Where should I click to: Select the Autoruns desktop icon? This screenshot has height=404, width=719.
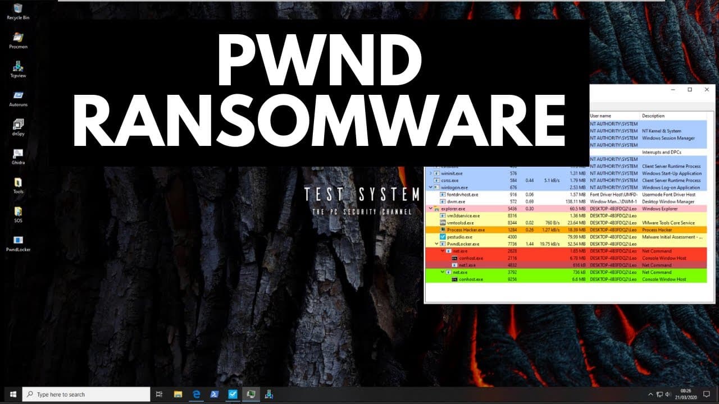point(18,99)
